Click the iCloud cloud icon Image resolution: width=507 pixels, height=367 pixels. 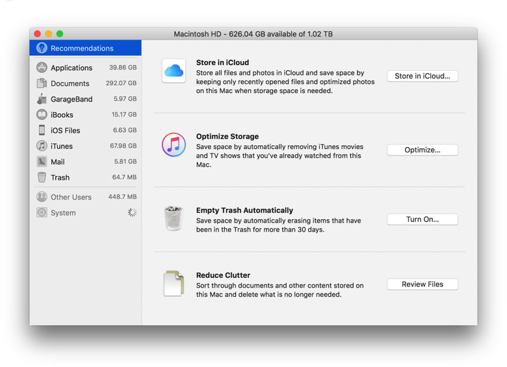pos(174,72)
